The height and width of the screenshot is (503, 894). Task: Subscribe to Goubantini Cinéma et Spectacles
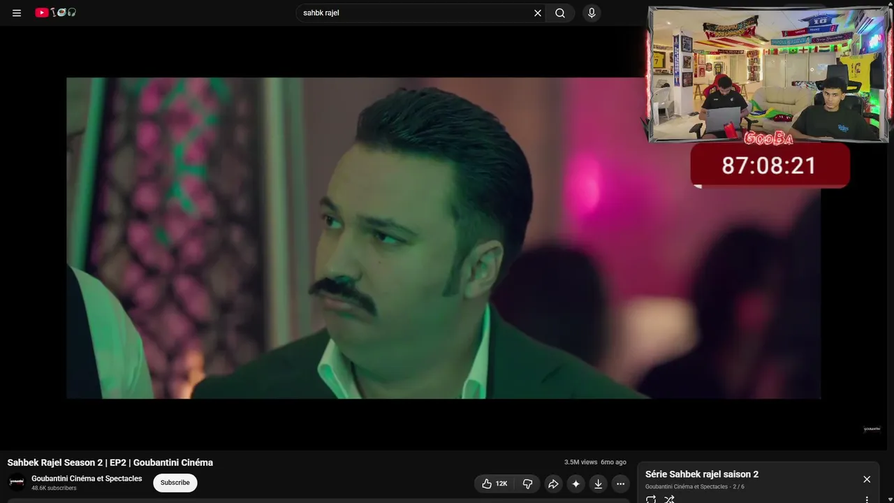(175, 483)
